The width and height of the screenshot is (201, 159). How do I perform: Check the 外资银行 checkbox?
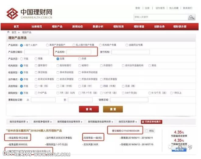tap(101, 65)
